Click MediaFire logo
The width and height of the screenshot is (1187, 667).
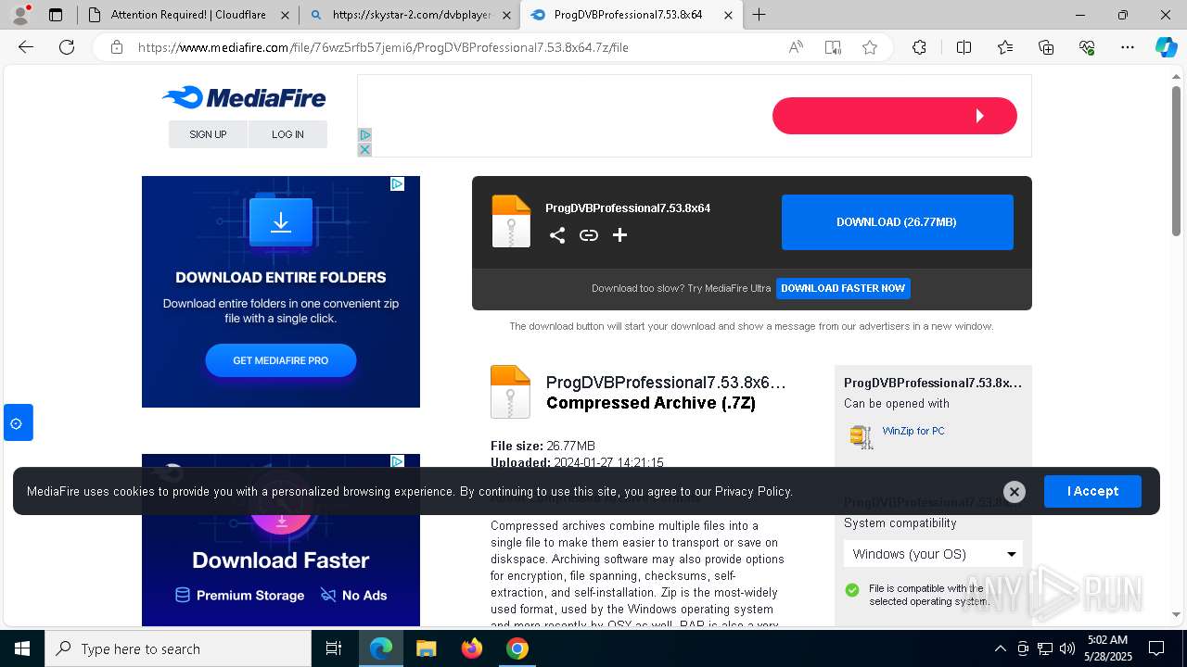[x=244, y=97]
